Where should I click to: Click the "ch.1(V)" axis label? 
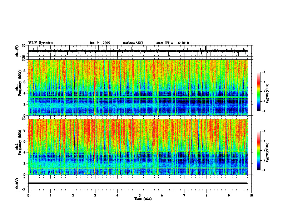(17, 51)
